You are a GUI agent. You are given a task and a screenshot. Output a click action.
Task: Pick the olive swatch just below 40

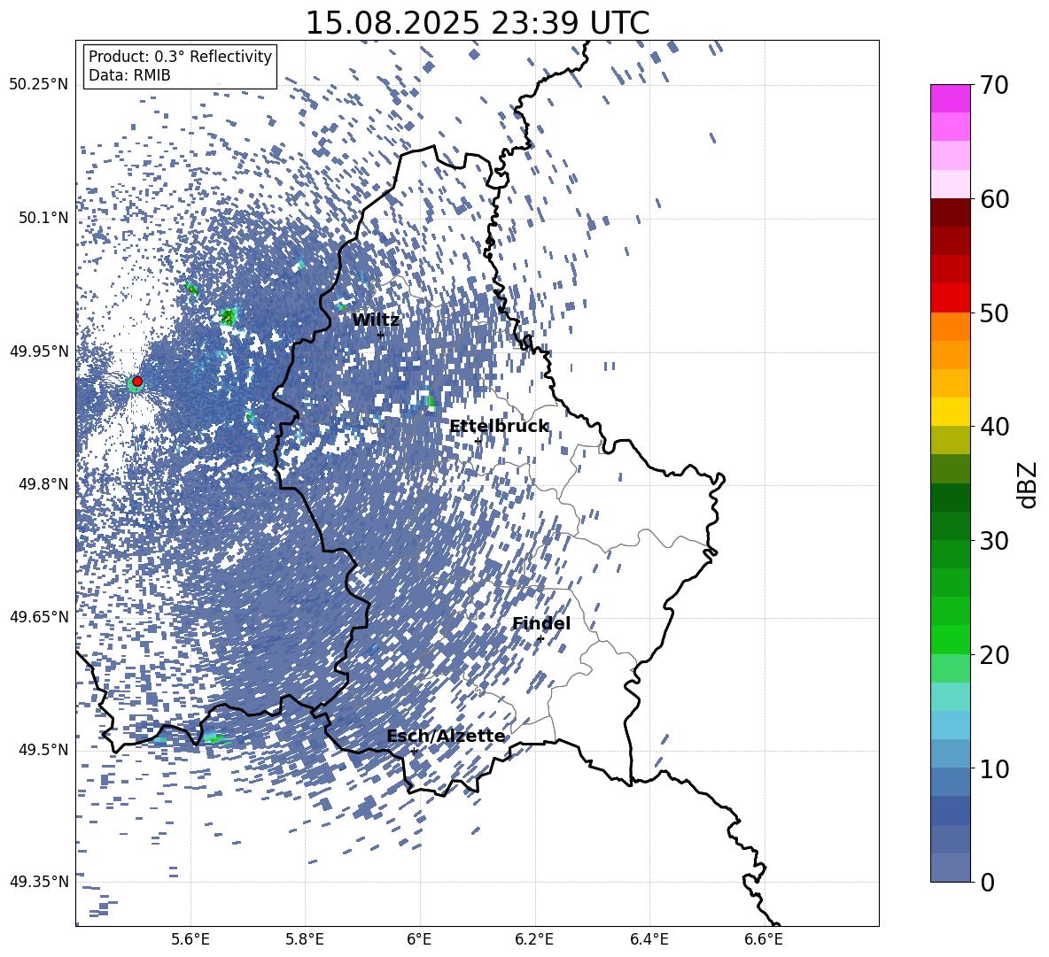point(951,440)
